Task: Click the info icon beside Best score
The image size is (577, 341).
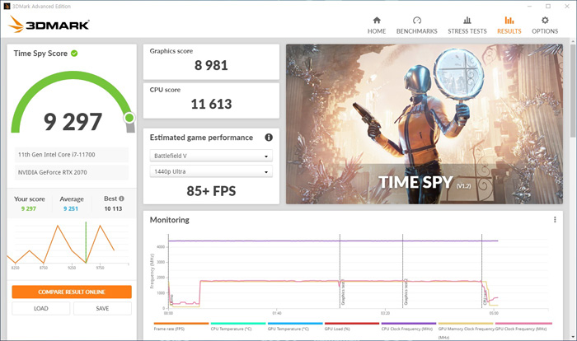Action: click(x=121, y=199)
